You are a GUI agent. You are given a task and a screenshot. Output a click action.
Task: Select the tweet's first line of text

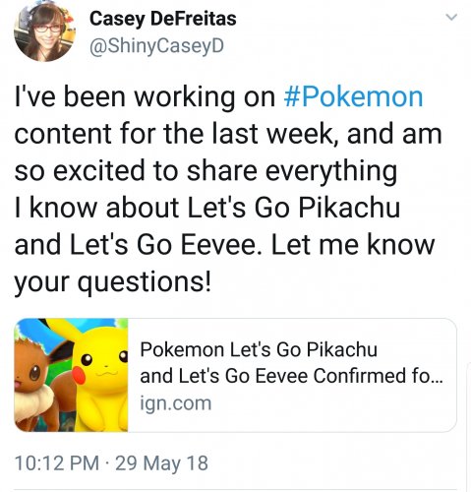click(x=219, y=97)
